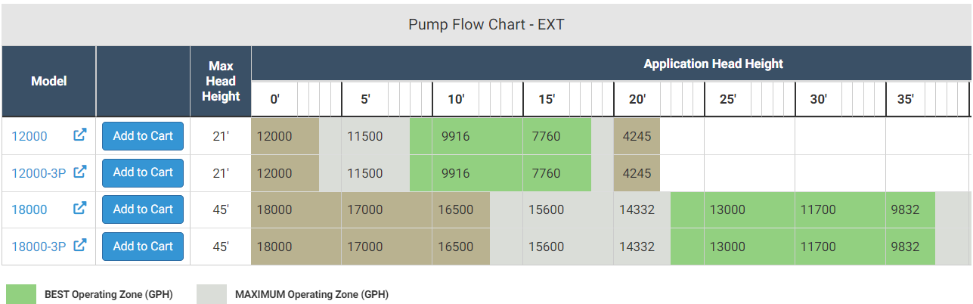Add model 12000 pump to cart

click(x=143, y=136)
